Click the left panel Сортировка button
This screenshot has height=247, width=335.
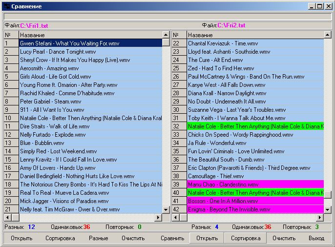(x=60, y=238)
